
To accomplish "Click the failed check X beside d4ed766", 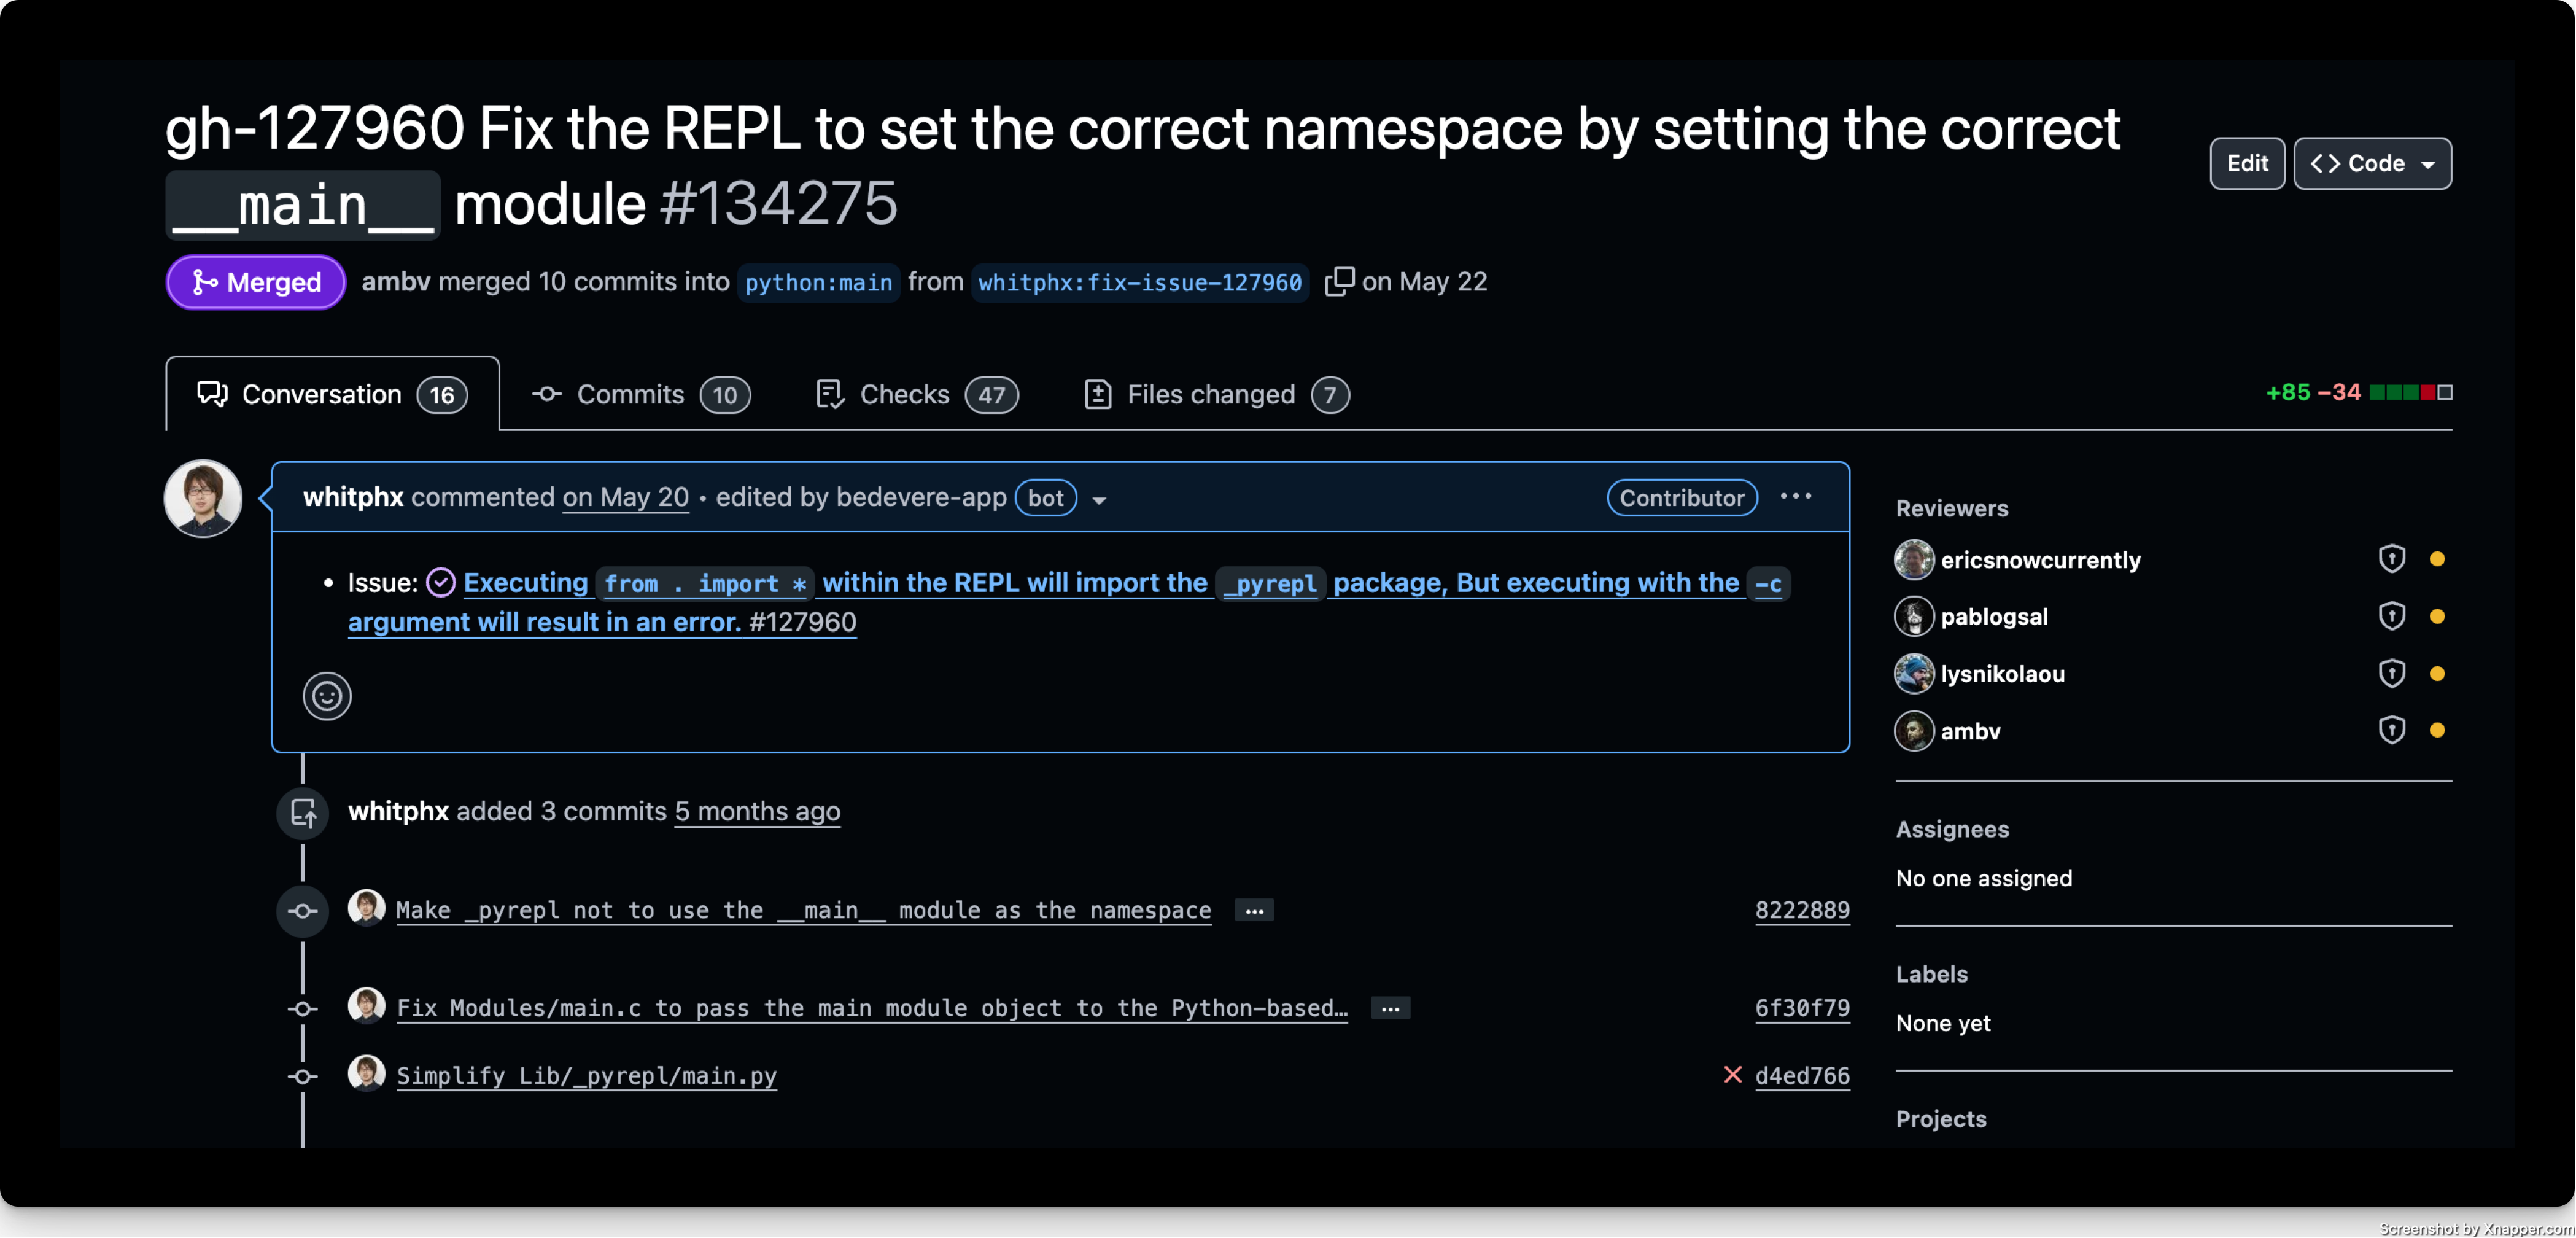I will (x=1732, y=1075).
